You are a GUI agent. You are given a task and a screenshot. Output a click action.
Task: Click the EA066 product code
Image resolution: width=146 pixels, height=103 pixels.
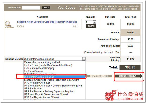pyautogui.click(x=20, y=26)
